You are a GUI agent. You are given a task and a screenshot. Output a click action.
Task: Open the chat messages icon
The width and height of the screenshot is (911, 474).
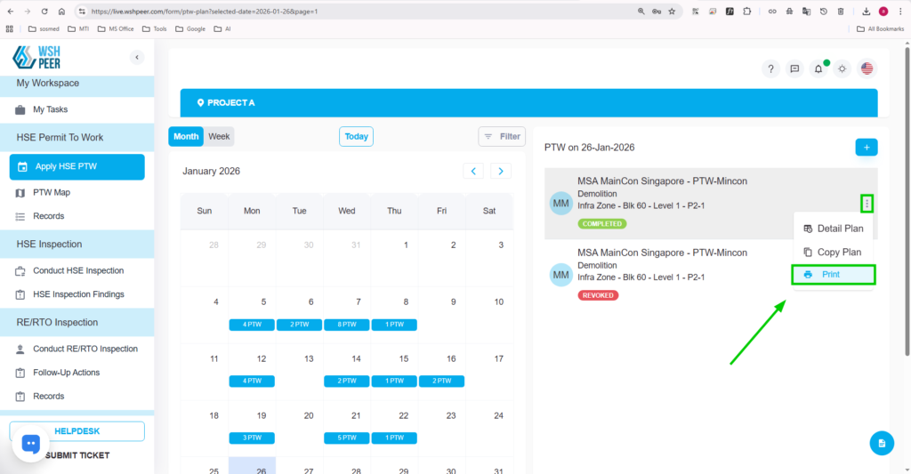795,68
